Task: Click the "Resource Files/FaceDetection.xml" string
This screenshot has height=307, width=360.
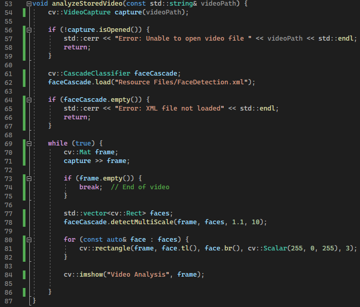Action: point(181,82)
